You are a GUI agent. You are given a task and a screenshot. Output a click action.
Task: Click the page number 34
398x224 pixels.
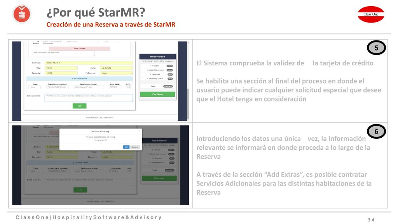371,220
